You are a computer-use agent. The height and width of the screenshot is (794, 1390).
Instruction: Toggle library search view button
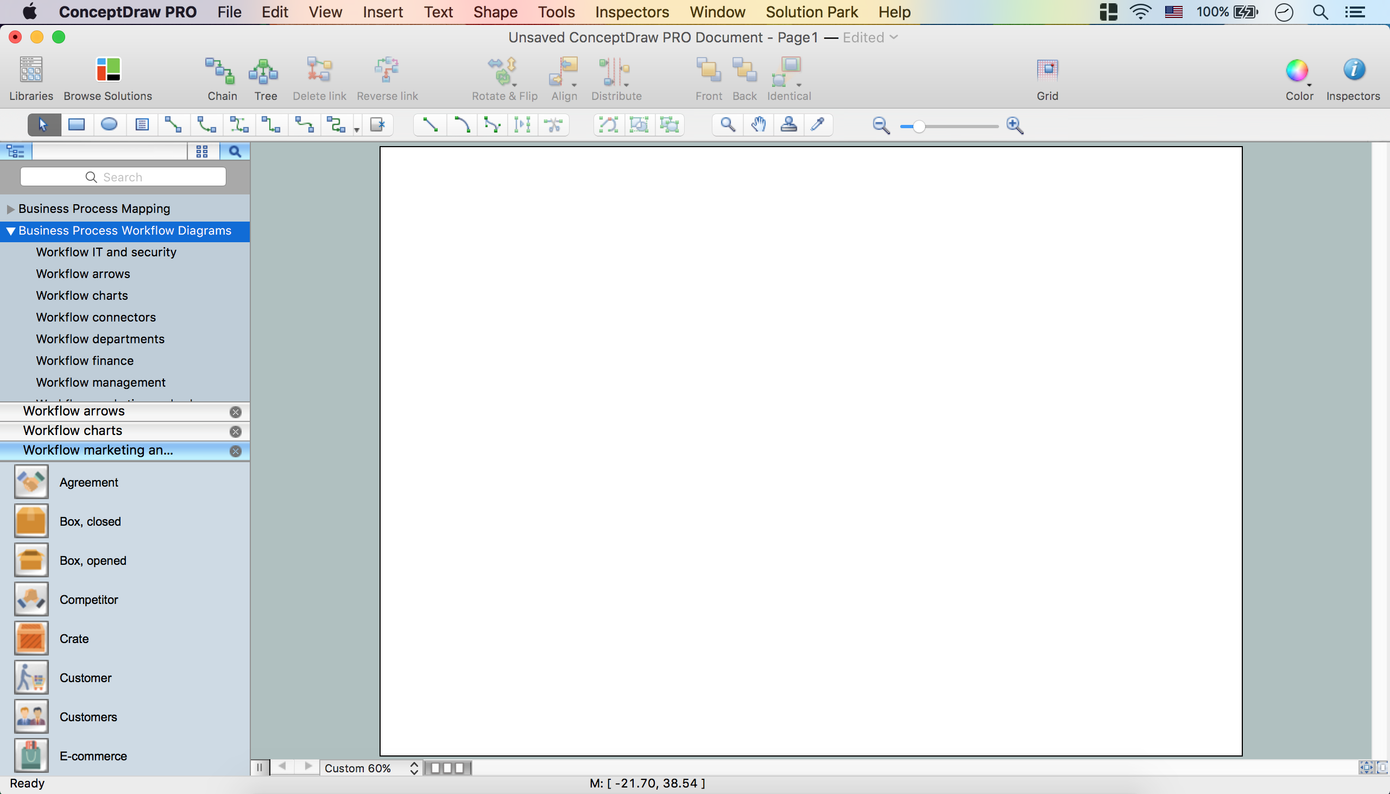coord(235,152)
